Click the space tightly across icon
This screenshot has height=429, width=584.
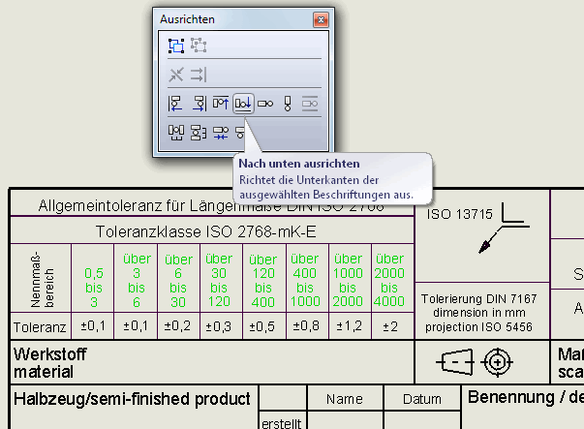click(x=221, y=133)
